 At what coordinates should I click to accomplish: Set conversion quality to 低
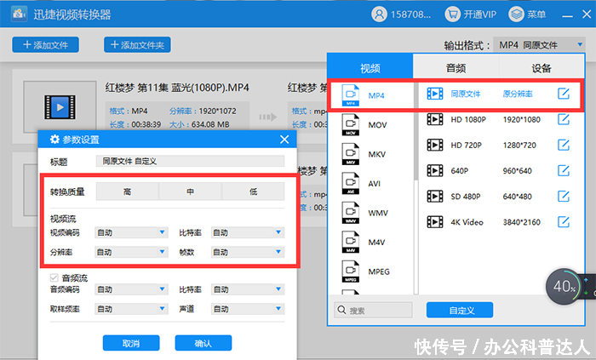click(253, 191)
